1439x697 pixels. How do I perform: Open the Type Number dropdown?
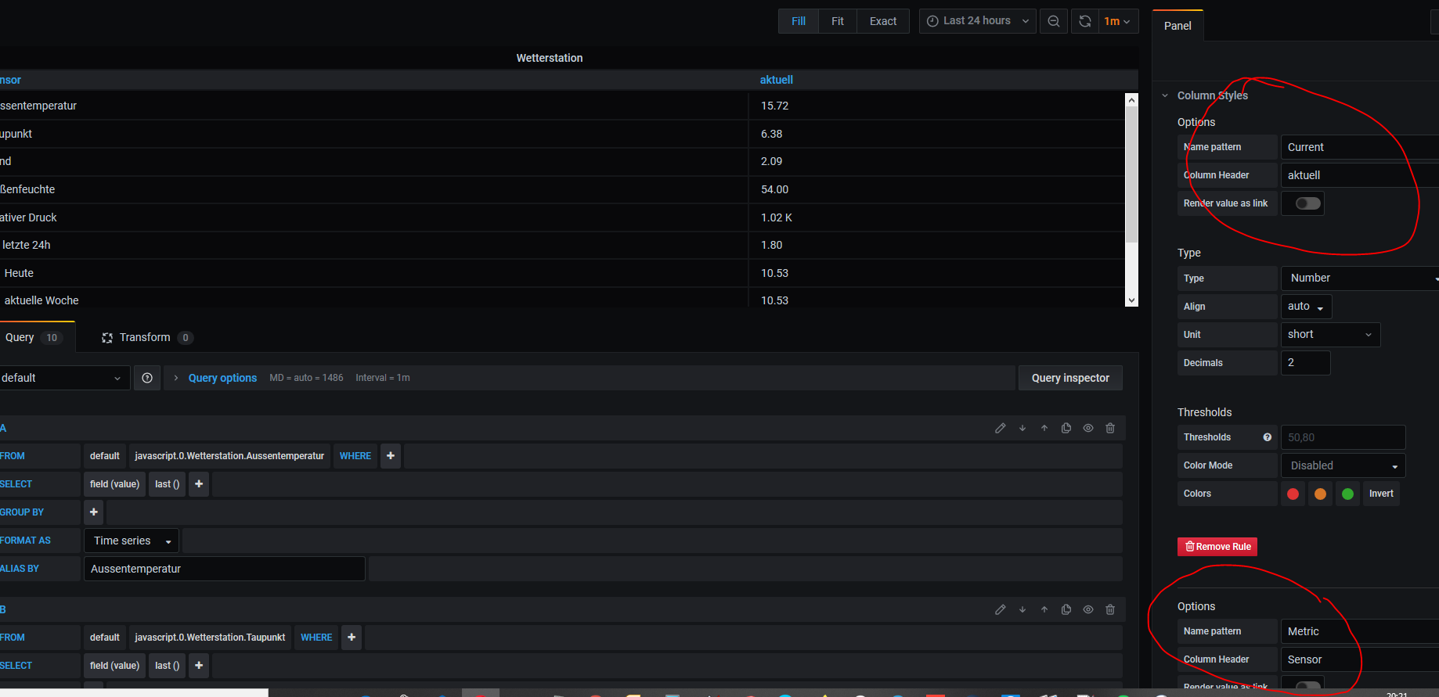pyautogui.click(x=1360, y=278)
